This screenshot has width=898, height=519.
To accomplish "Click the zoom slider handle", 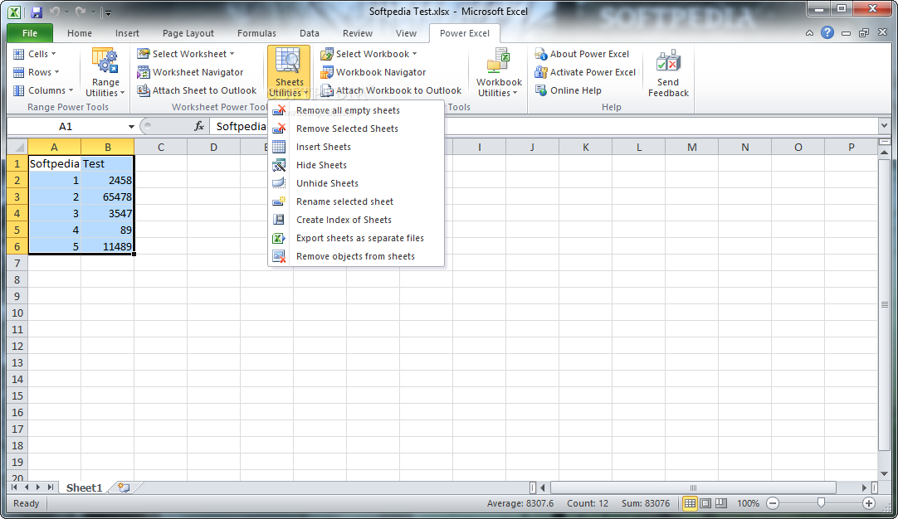I will tap(821, 503).
